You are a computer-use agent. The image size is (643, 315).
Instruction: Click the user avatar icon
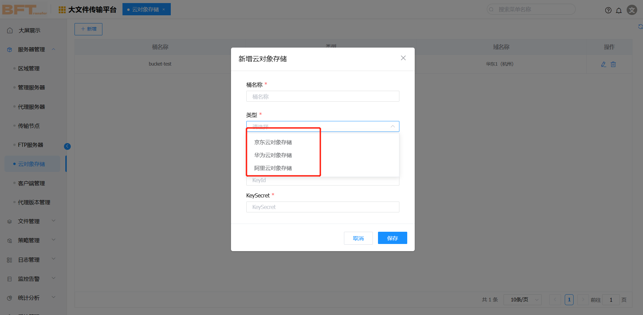pyautogui.click(x=632, y=10)
